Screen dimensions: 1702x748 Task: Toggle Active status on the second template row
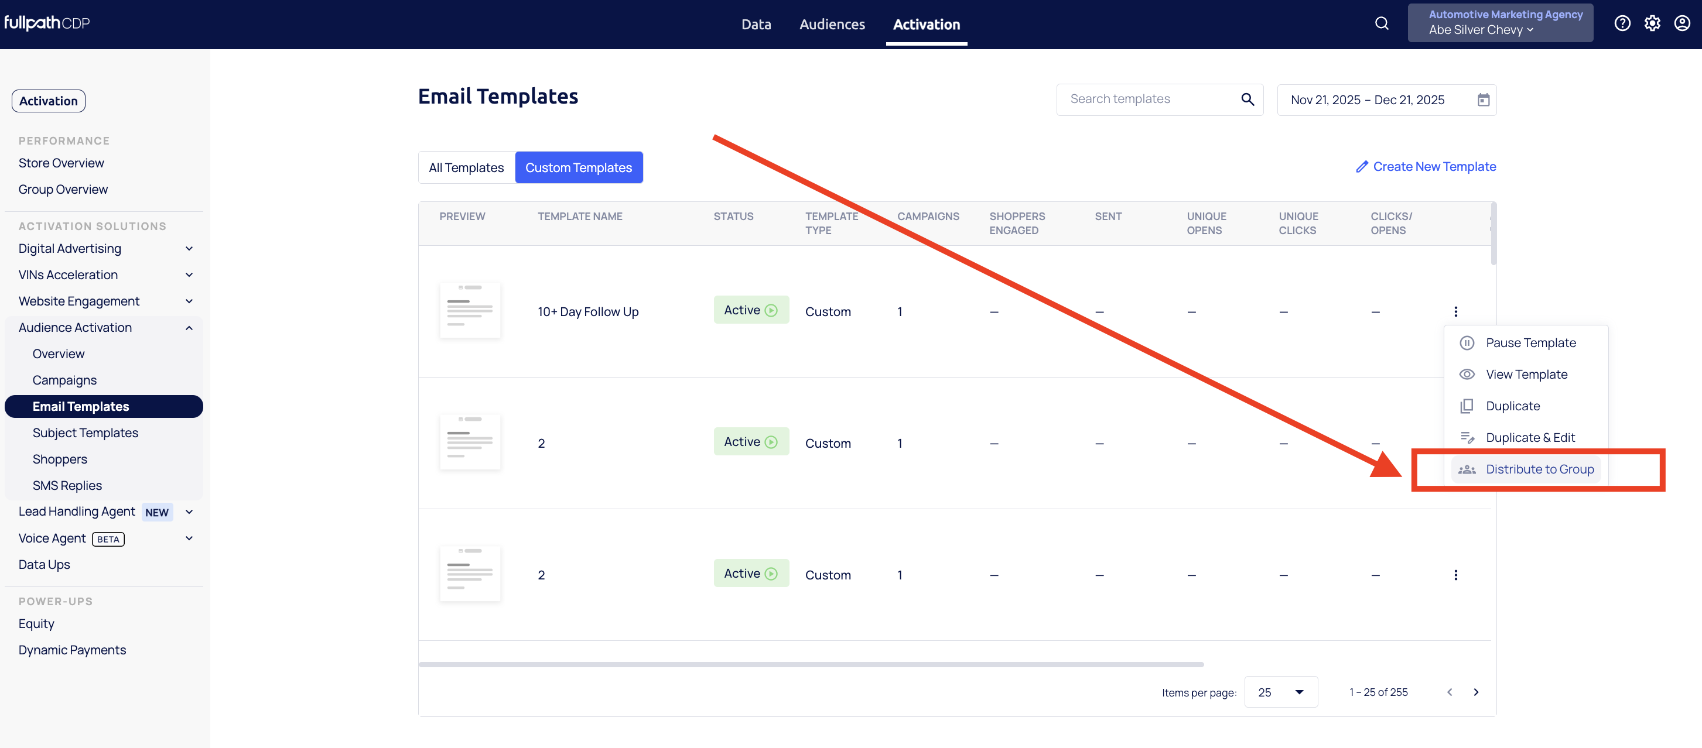point(751,442)
